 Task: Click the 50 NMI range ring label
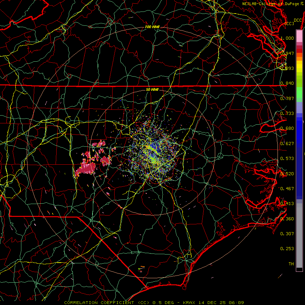click(x=152, y=89)
